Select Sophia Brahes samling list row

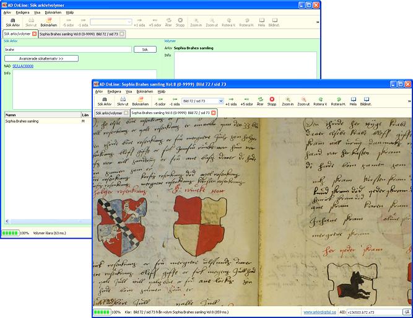[x=48, y=121]
